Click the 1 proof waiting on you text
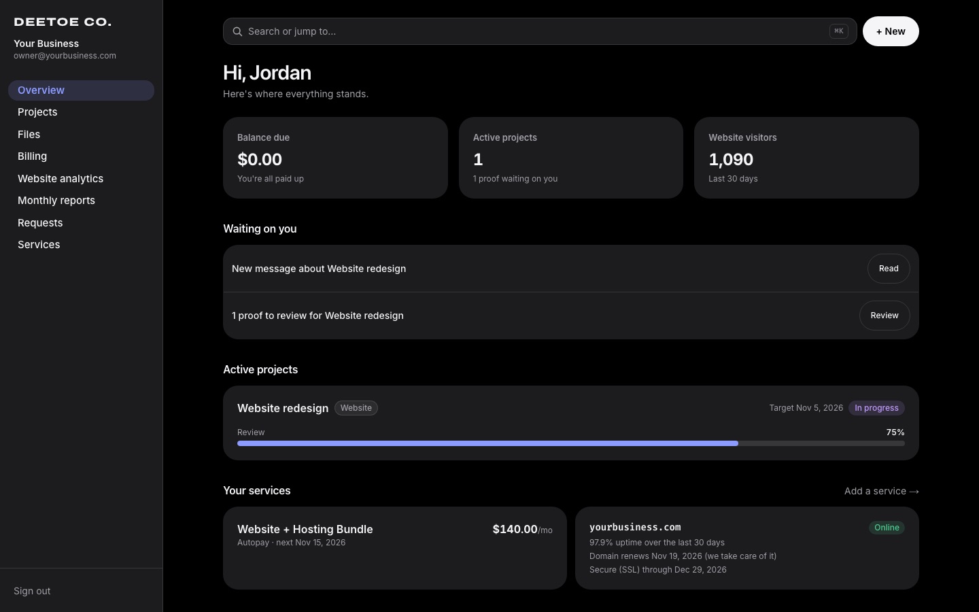 (515, 179)
